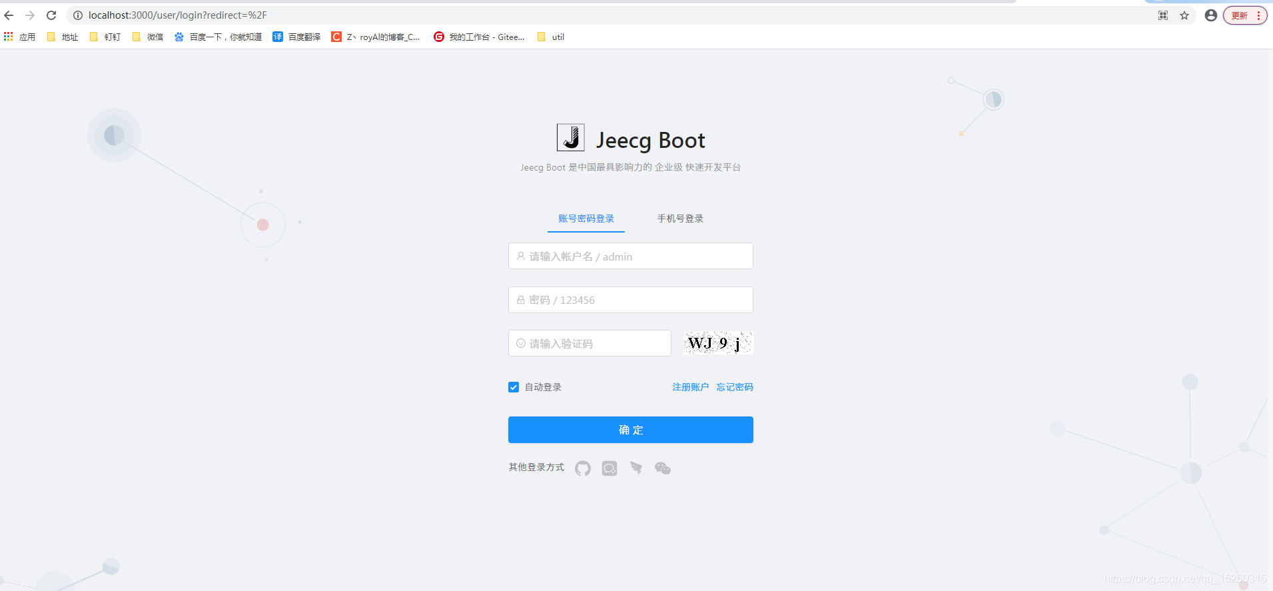The width and height of the screenshot is (1273, 591).
Task: Click the WeChat Work login icon
Action: [x=610, y=468]
